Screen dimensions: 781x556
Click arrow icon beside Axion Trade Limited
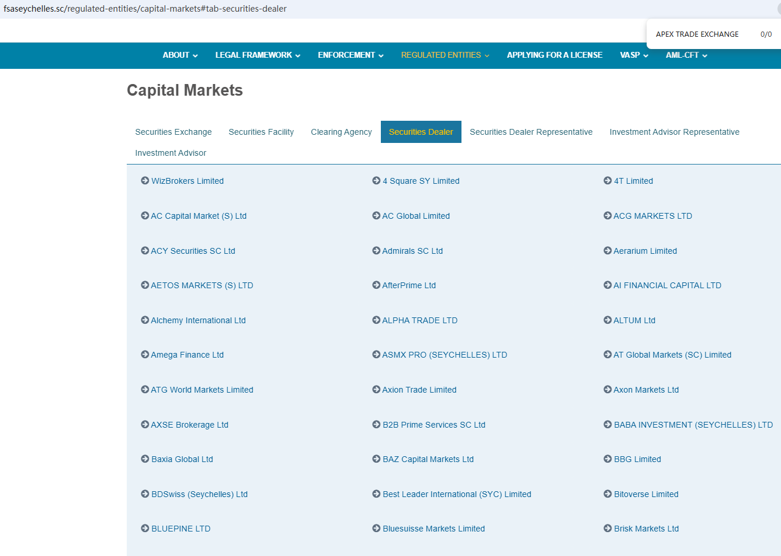(x=376, y=390)
